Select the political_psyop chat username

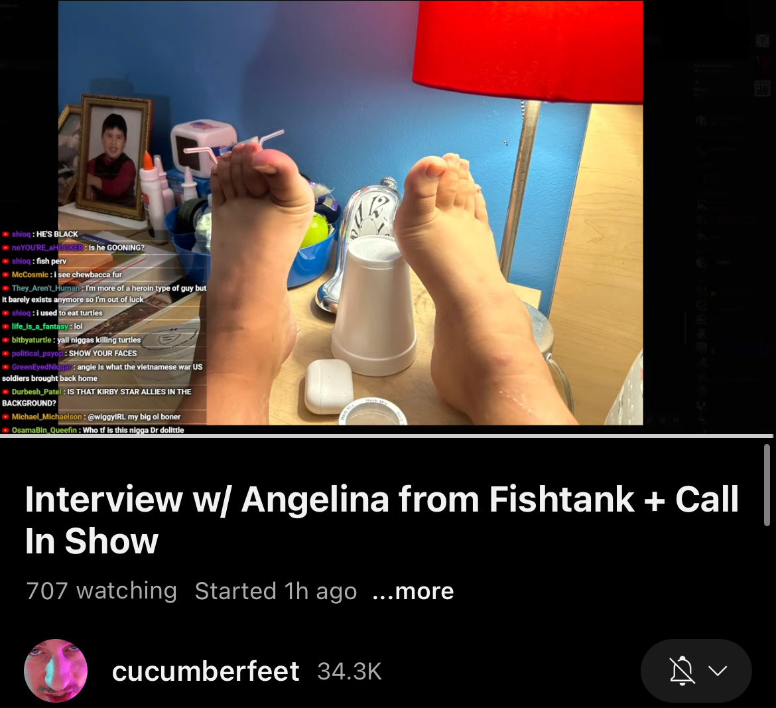37,354
